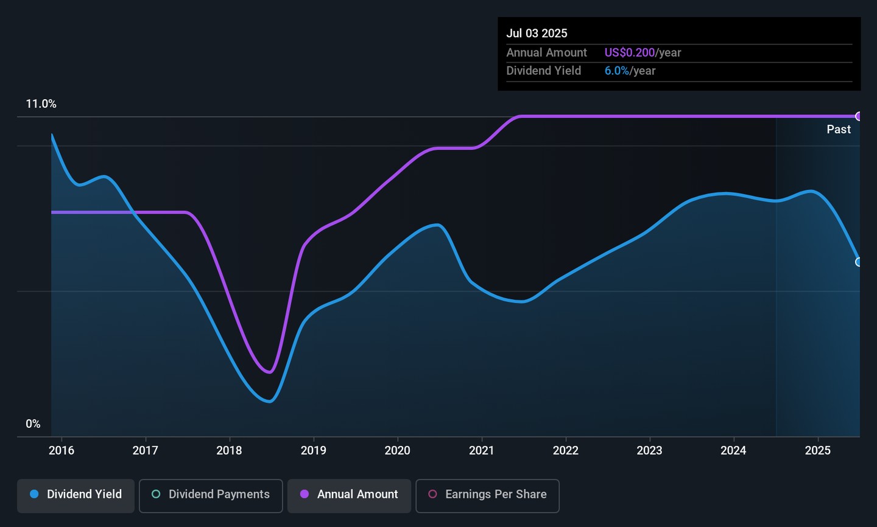Click the blue Dividend Yield endpoint marker
877x527 pixels.
pyautogui.click(x=859, y=262)
